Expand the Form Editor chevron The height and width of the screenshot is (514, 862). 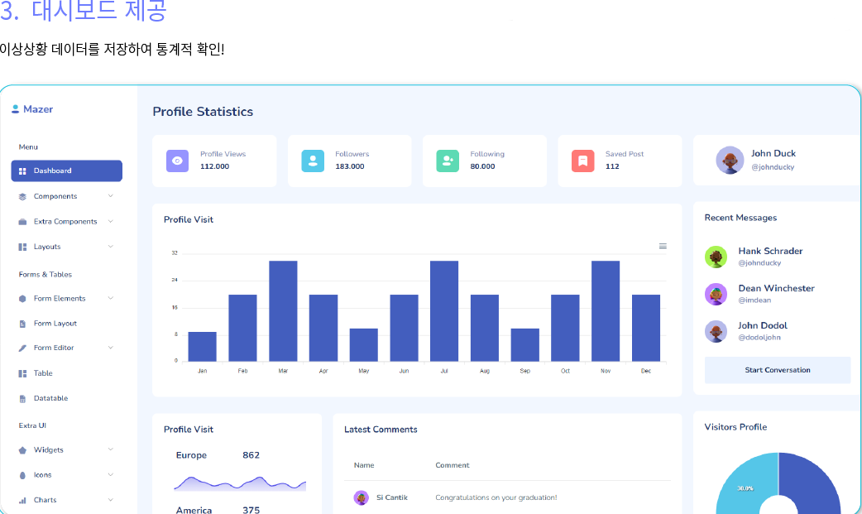click(111, 348)
